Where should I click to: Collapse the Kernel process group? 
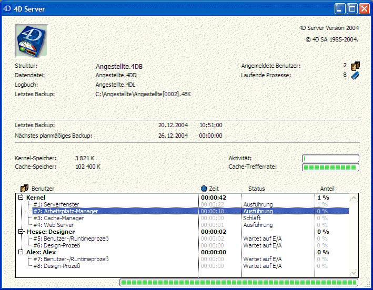coord(21,198)
